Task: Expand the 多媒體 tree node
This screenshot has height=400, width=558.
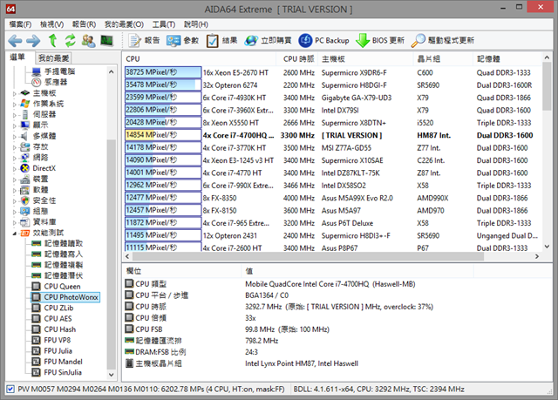Action: coord(15,137)
